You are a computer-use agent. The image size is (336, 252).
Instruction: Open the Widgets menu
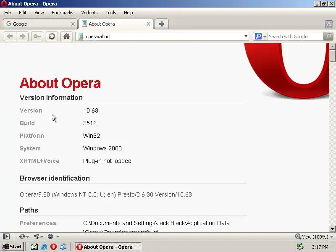(x=89, y=13)
